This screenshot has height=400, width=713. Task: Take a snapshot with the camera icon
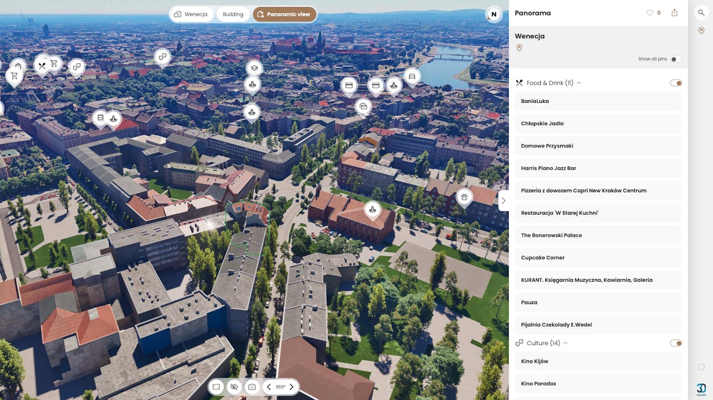(x=251, y=386)
